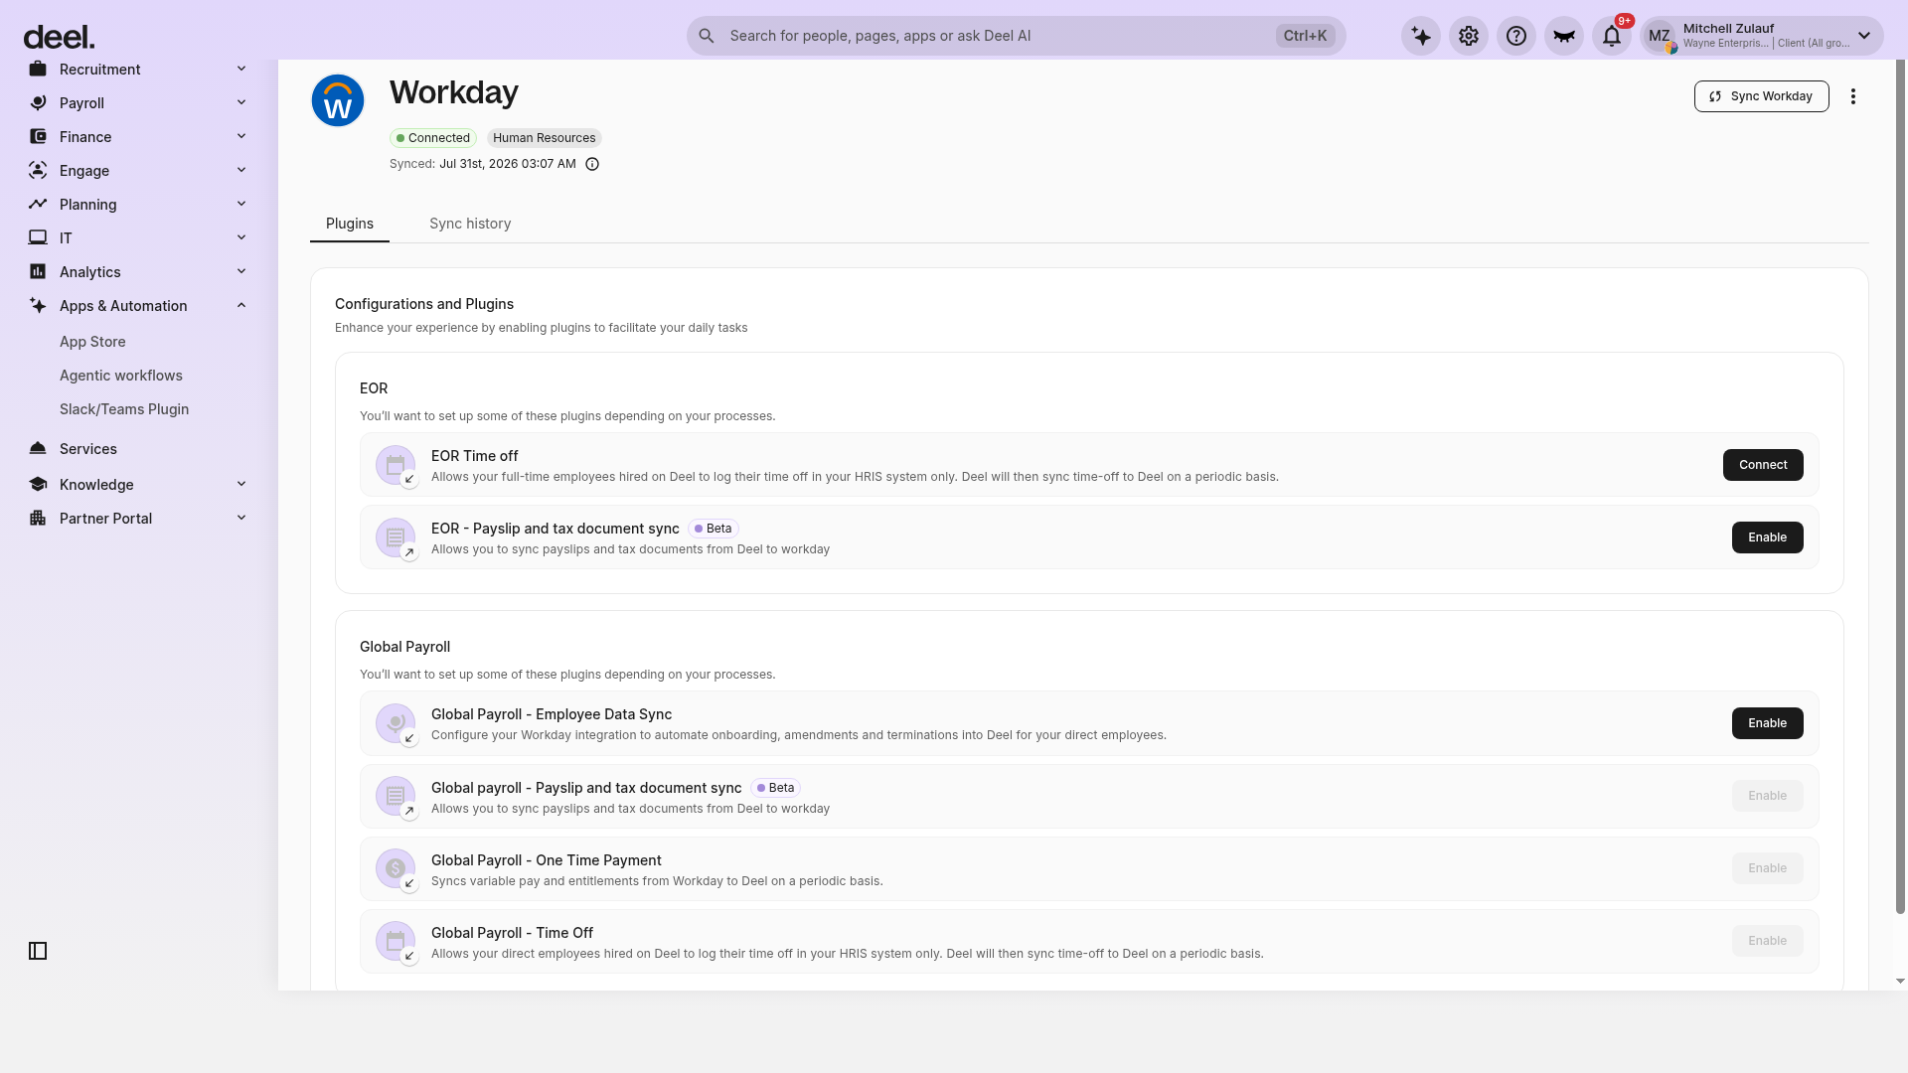Click the Planning chart icon
Image resolution: width=1908 pixels, height=1073 pixels.
38,204
